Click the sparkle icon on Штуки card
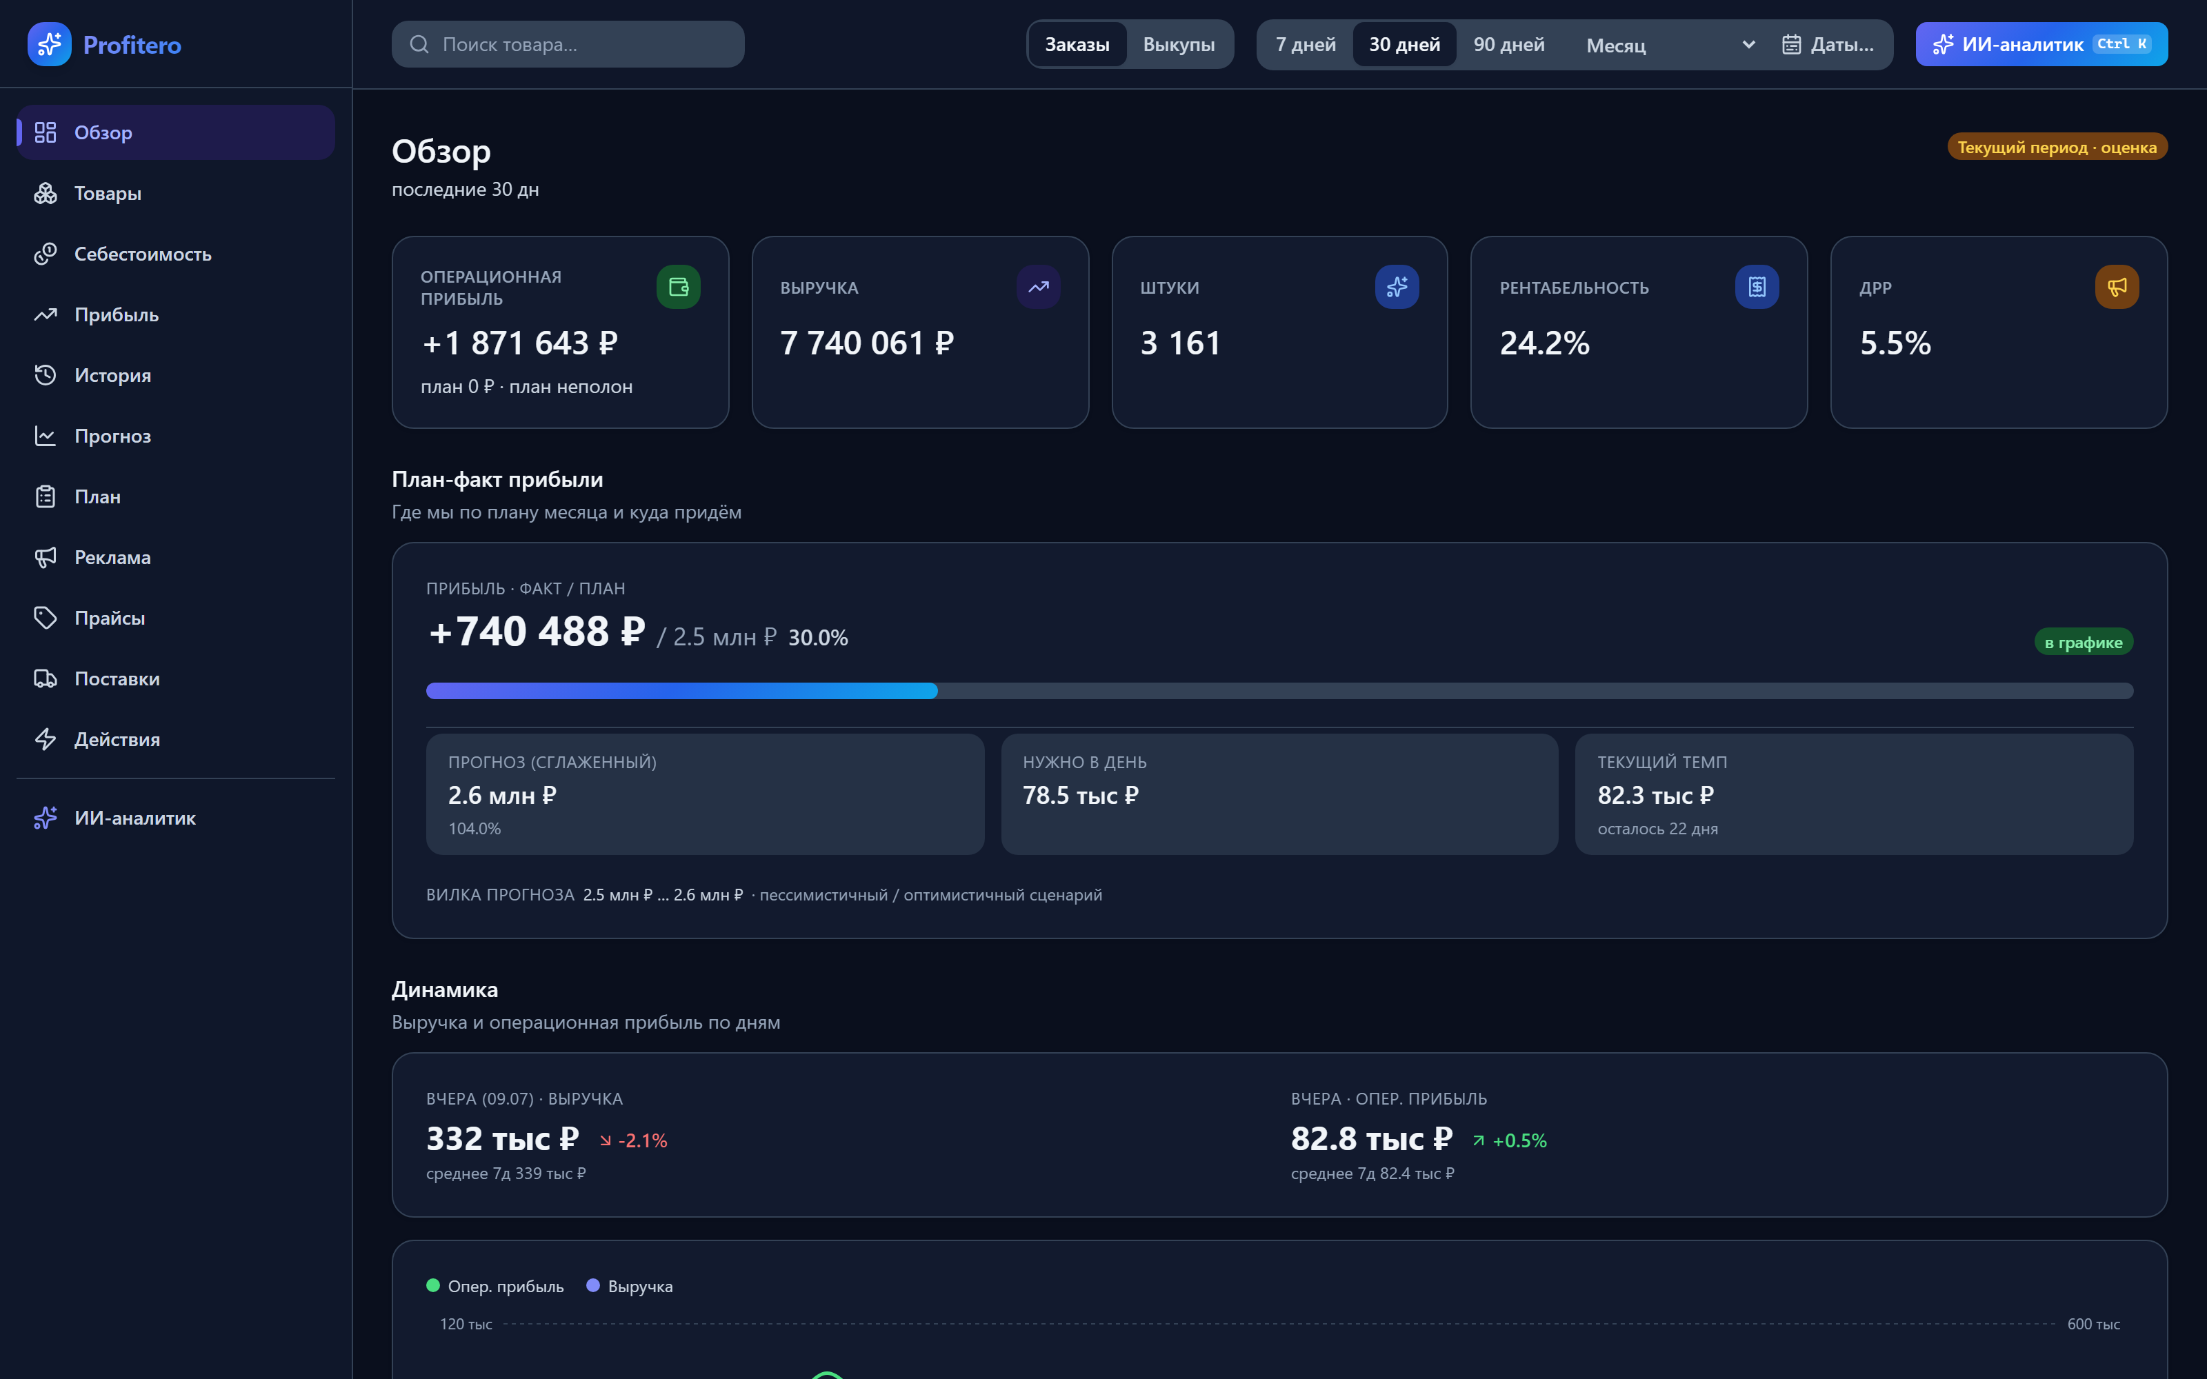This screenshot has width=2207, height=1379. tap(1397, 288)
